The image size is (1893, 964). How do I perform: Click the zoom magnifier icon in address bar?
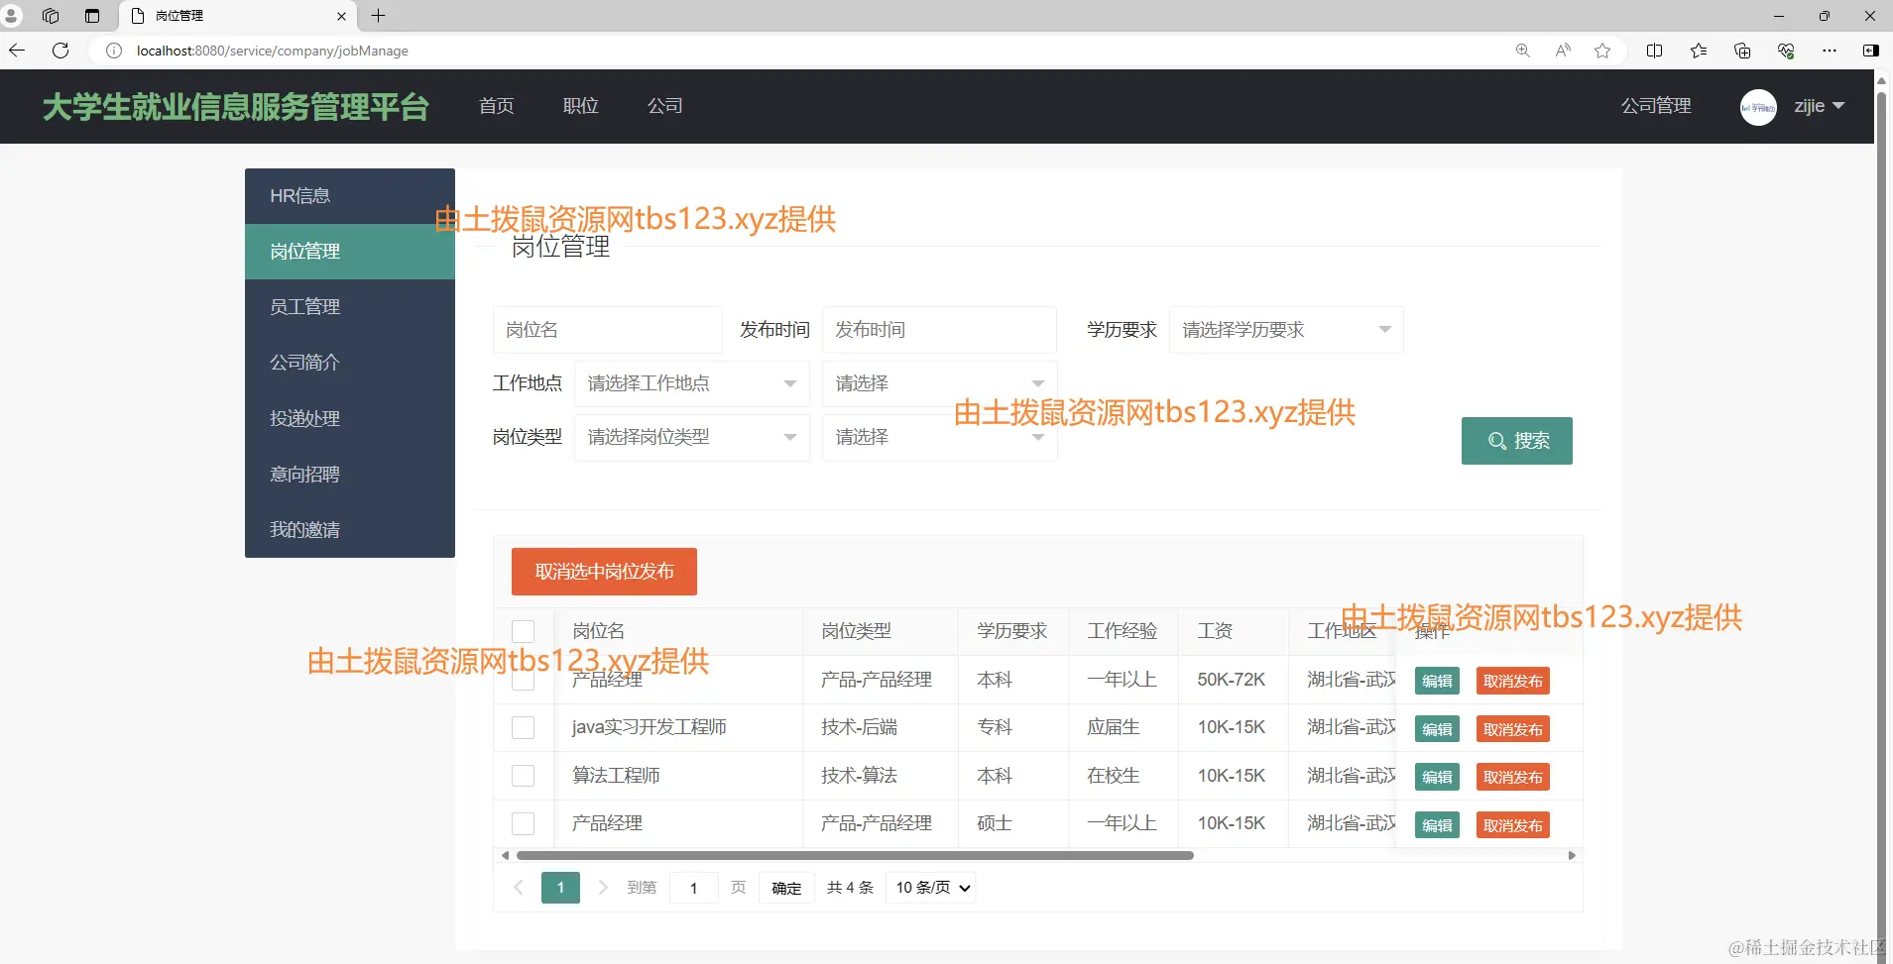pos(1523,51)
